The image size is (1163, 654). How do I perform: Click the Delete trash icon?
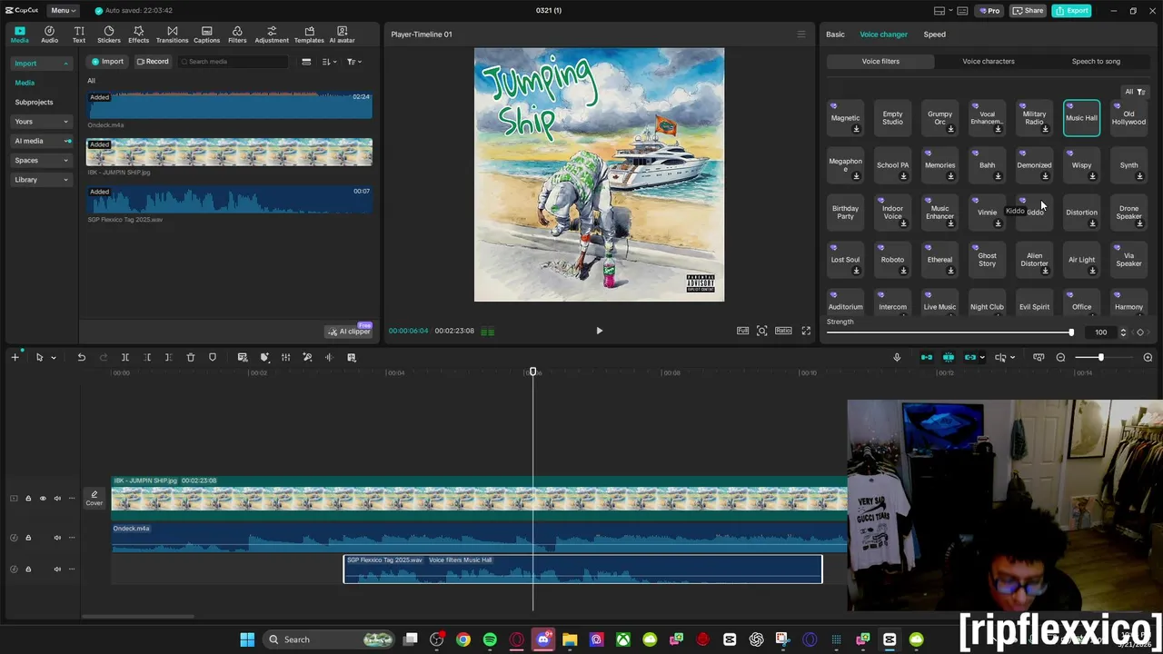tap(191, 357)
